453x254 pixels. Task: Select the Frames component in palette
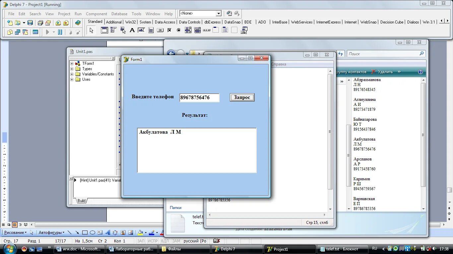[x=104, y=30]
